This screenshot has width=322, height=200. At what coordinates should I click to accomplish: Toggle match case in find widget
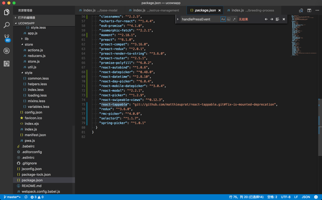click(223, 19)
